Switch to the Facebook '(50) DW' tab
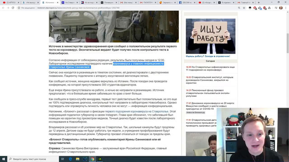This screenshot has height=162, width=289. point(187,3)
